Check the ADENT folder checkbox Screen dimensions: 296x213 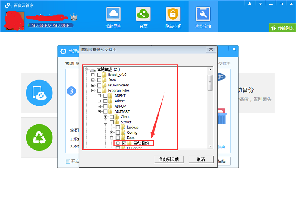[x=105, y=96]
